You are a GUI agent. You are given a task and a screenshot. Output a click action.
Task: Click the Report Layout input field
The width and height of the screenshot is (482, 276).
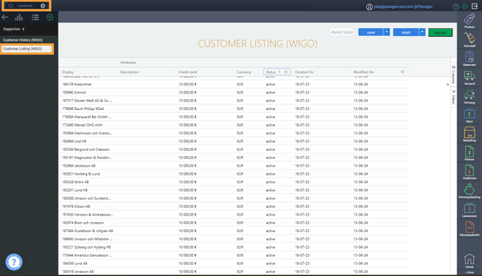click(x=342, y=32)
